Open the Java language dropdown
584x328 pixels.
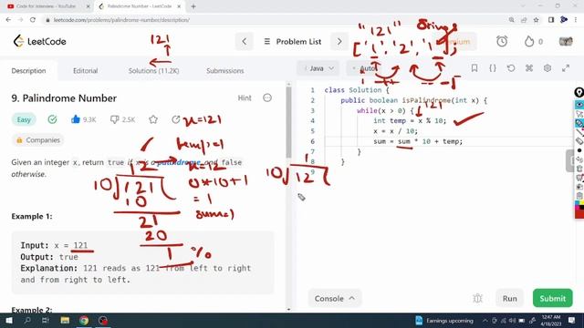tap(318, 68)
